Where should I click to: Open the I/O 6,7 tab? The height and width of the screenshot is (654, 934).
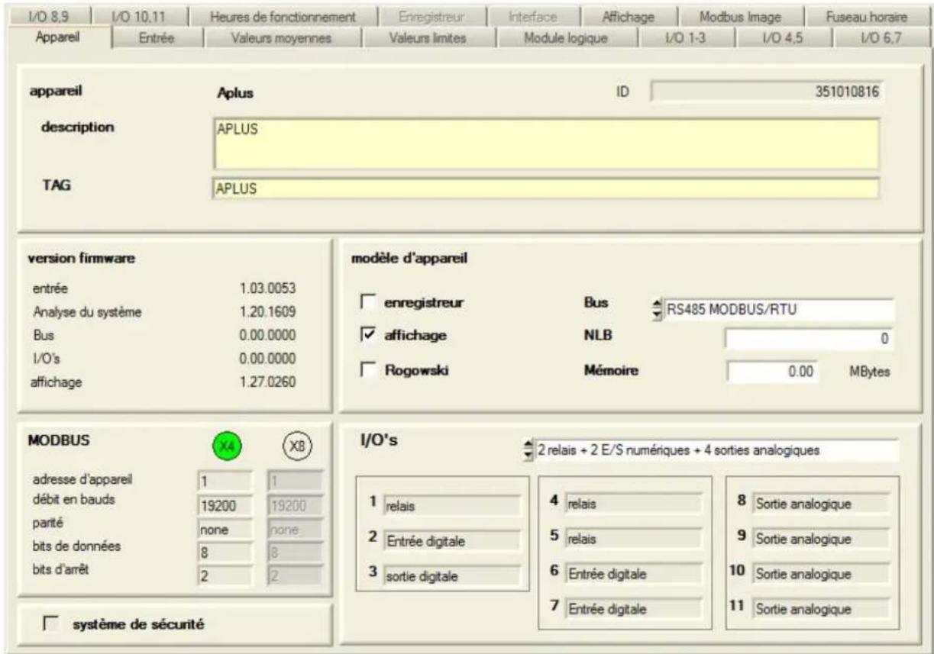point(881,39)
